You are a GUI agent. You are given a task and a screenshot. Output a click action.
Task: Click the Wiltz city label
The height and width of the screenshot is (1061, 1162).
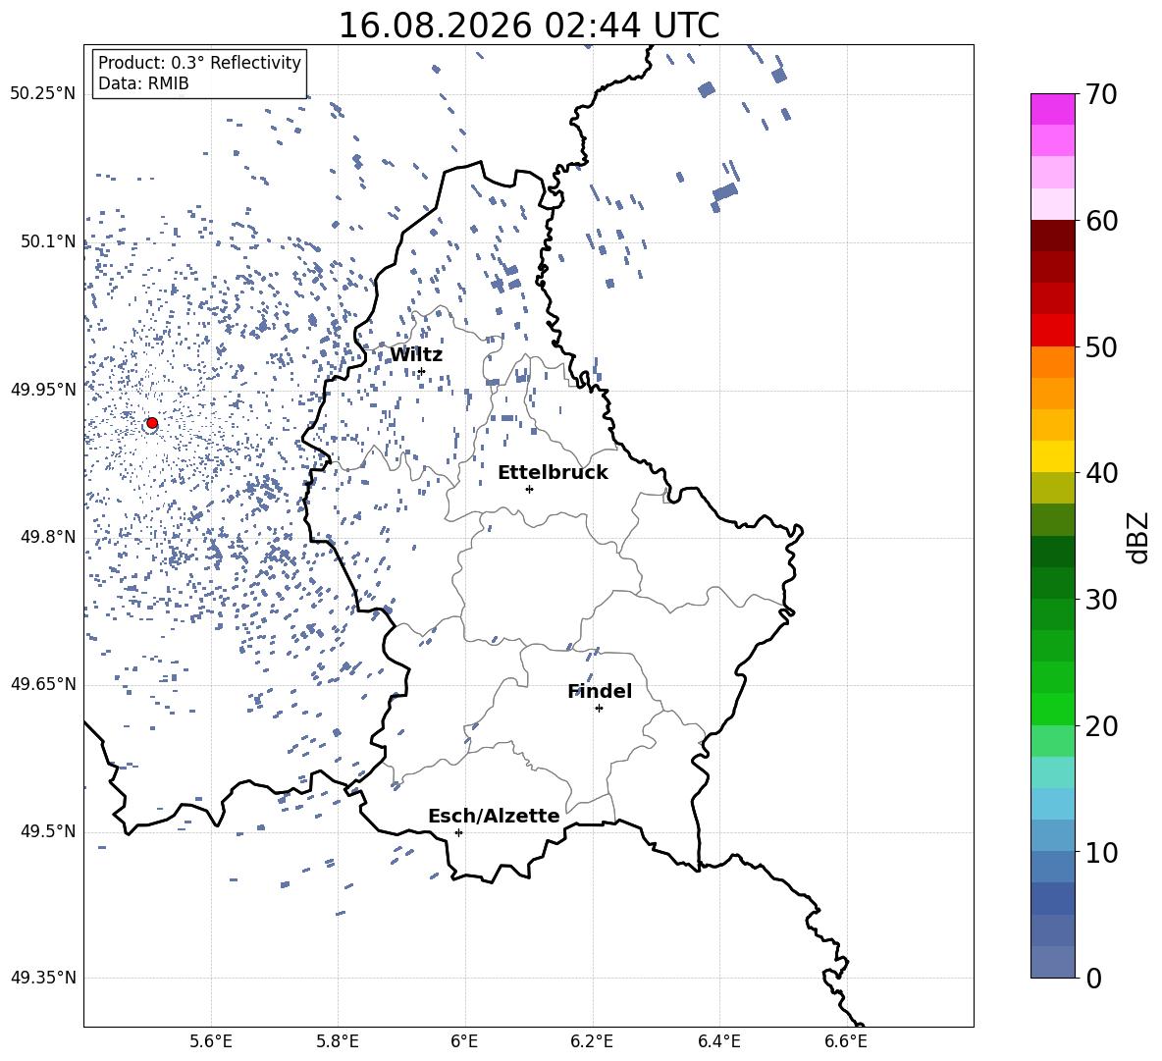(x=416, y=355)
